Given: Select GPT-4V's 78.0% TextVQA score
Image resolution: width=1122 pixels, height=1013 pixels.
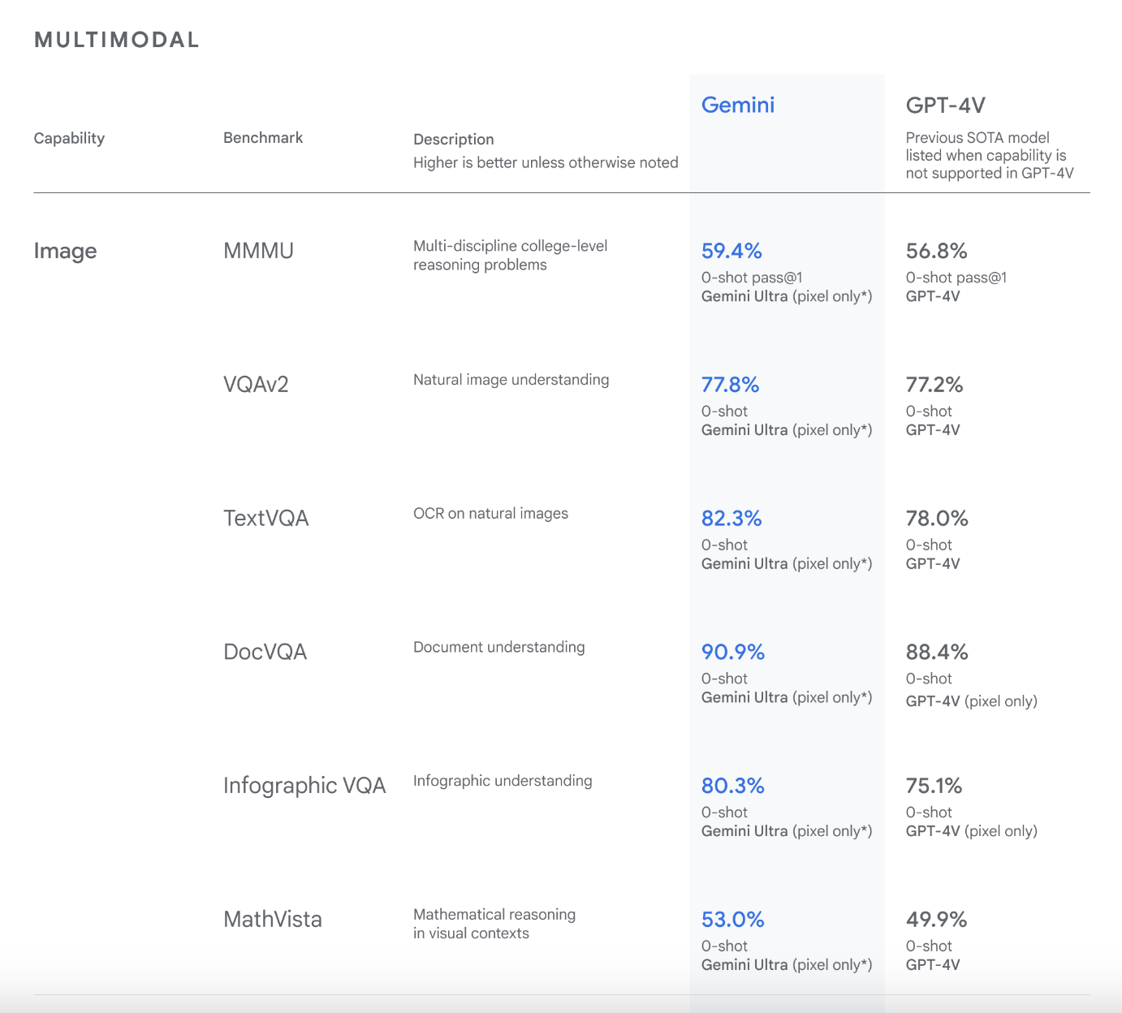Looking at the screenshot, I should click(937, 519).
